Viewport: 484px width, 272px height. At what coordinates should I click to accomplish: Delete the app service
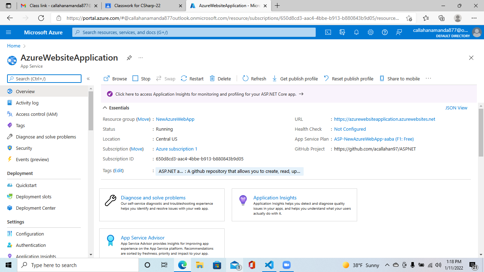coord(220,79)
